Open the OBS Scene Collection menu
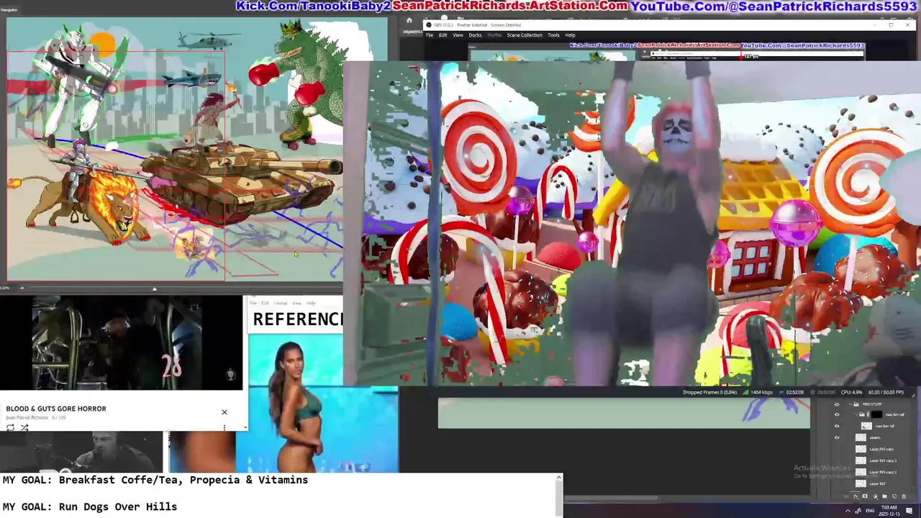 pos(525,35)
